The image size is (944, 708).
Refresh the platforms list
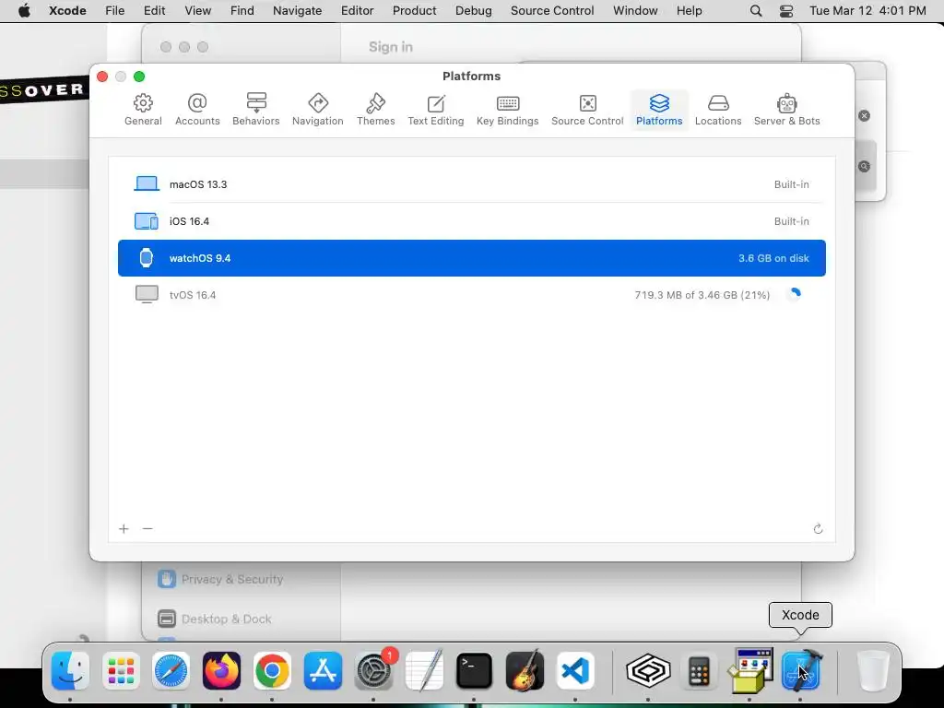(818, 528)
